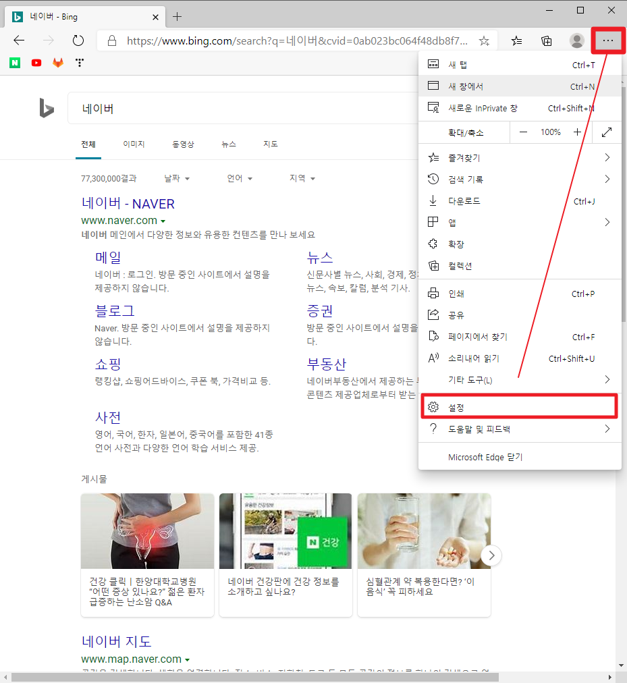Screen dimensions: 627x683
Task: Open 지역 filter dropdown
Action: (302, 178)
